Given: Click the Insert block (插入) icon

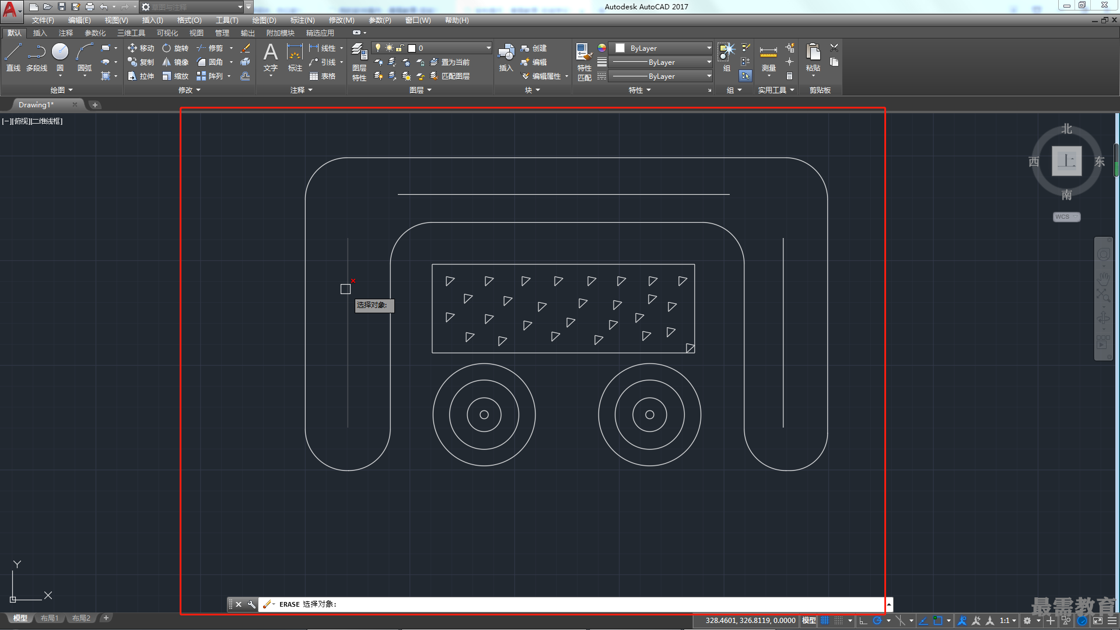Looking at the screenshot, I should 506,57.
